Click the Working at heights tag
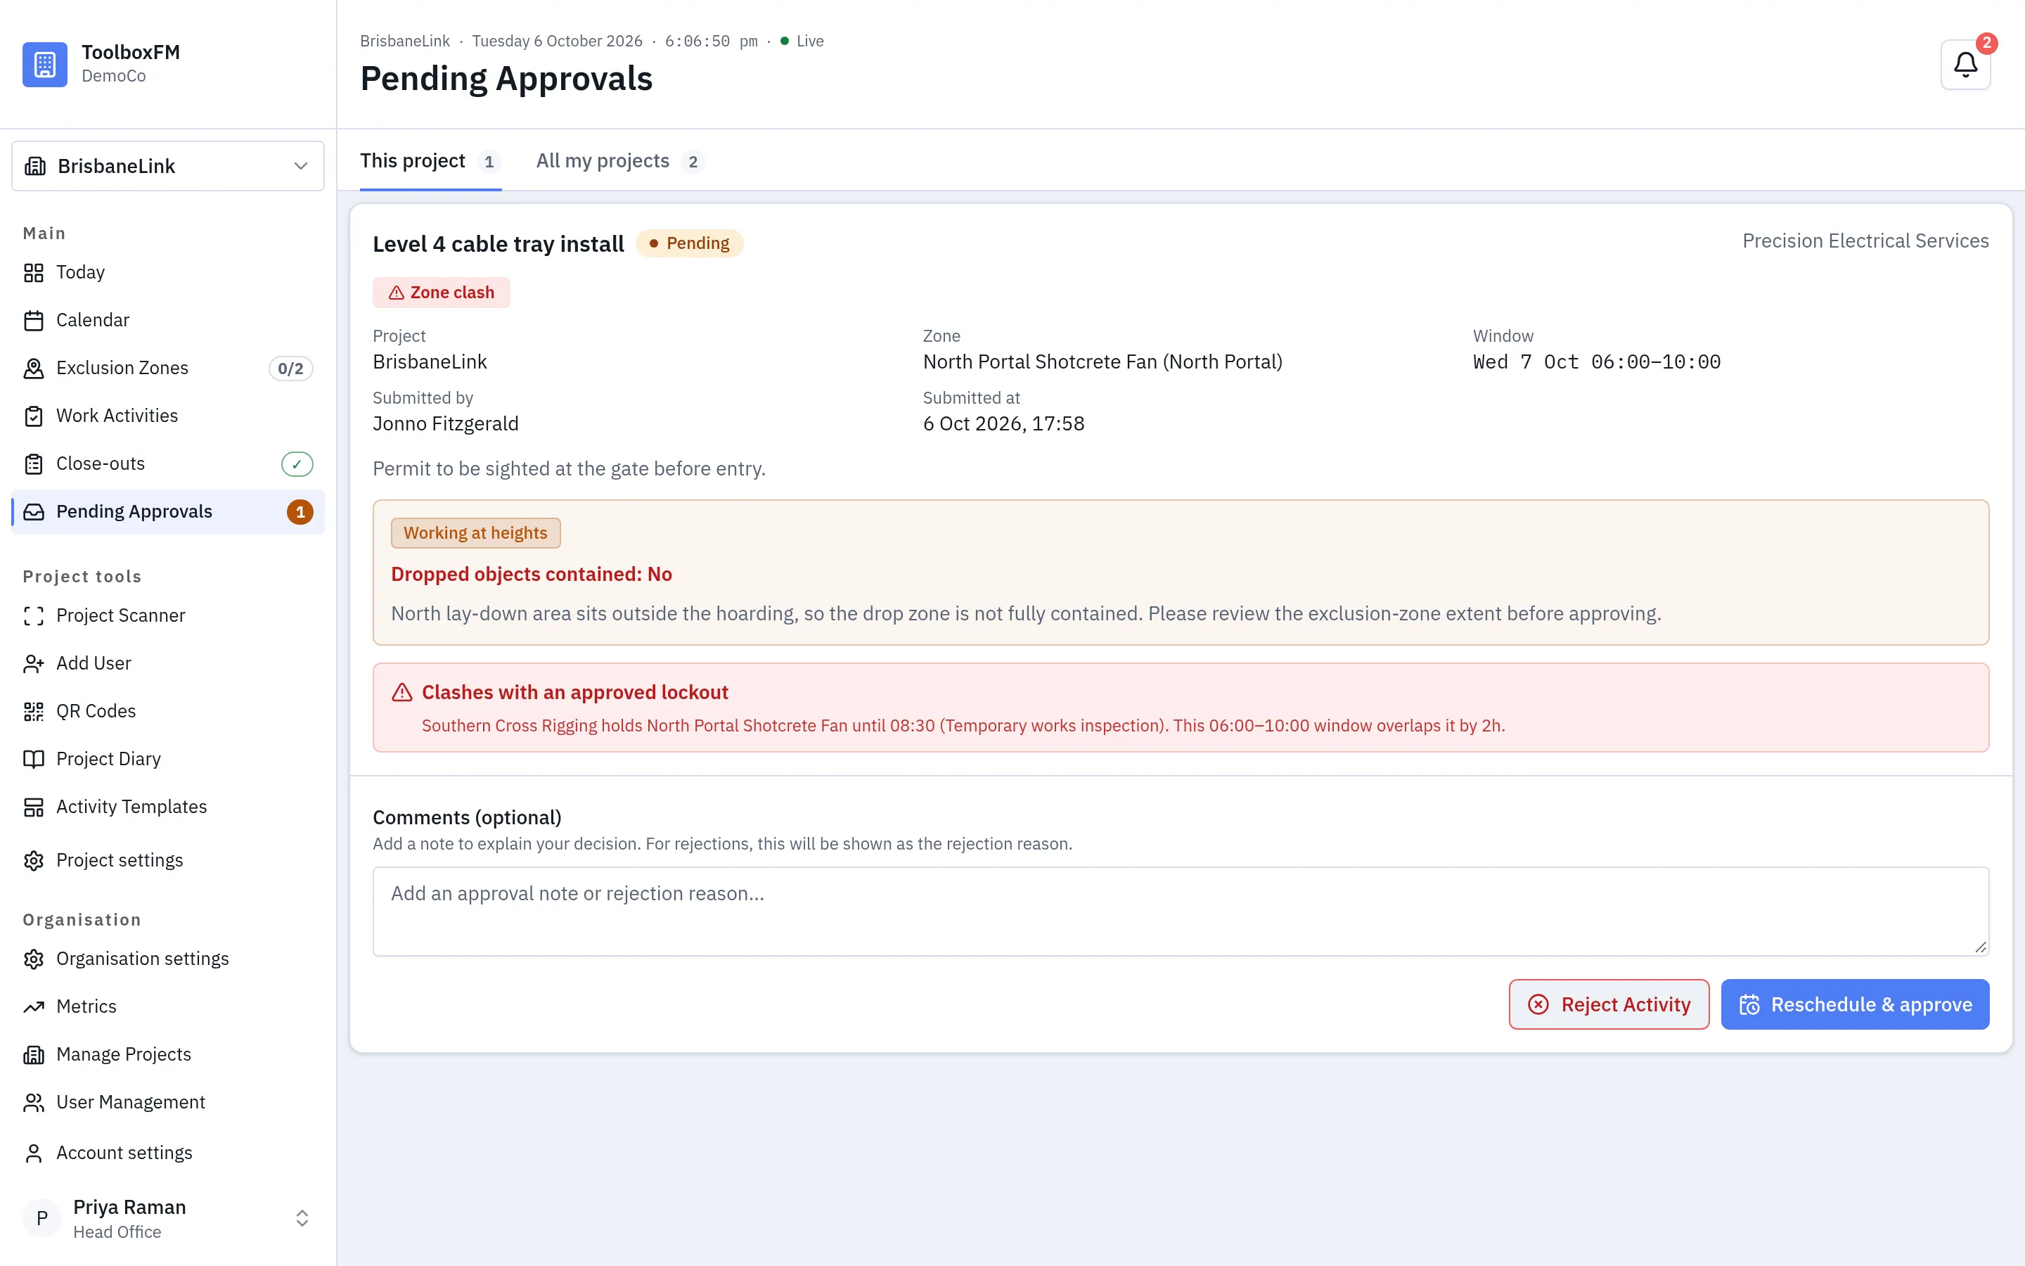 (475, 533)
